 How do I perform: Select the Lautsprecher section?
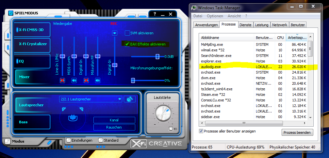[x=32, y=105]
